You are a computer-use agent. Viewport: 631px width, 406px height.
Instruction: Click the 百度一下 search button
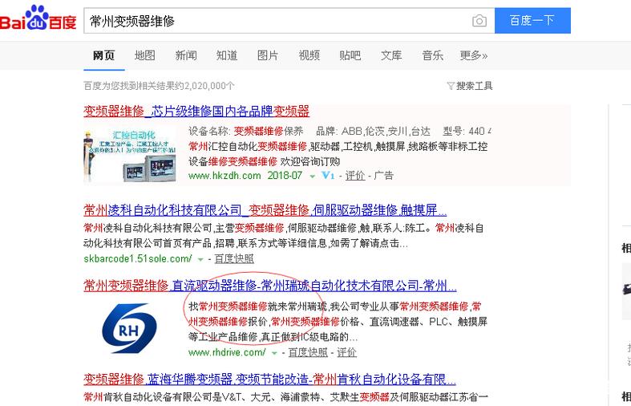(532, 21)
